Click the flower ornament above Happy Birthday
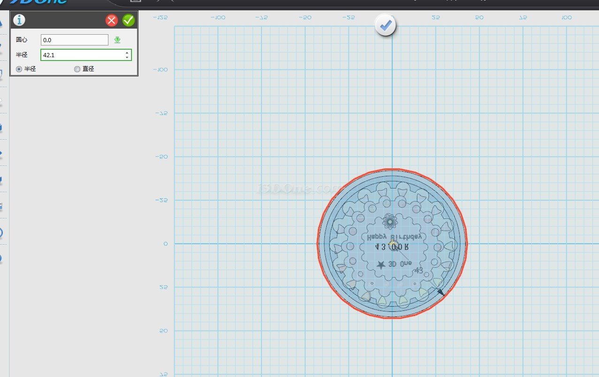This screenshot has width=599, height=377. tap(389, 221)
